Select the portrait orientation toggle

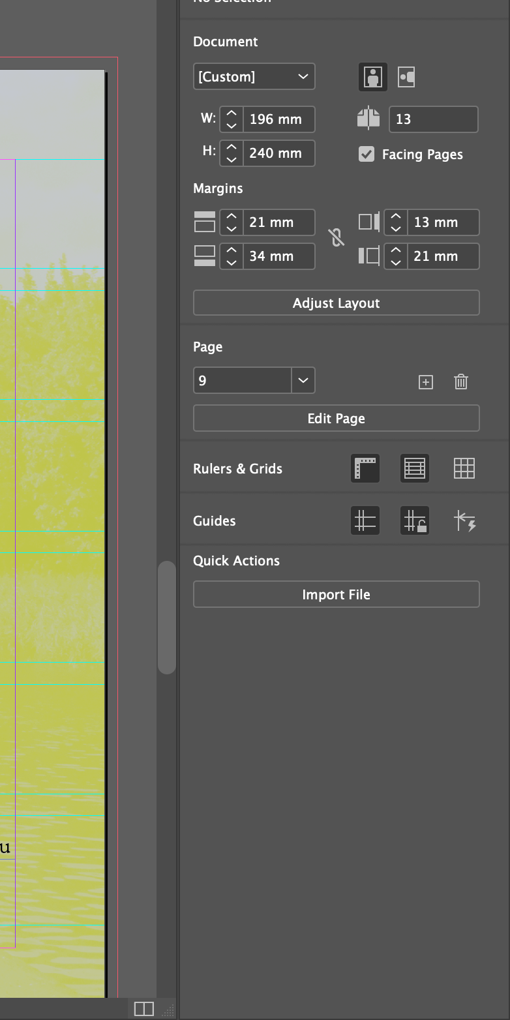372,77
